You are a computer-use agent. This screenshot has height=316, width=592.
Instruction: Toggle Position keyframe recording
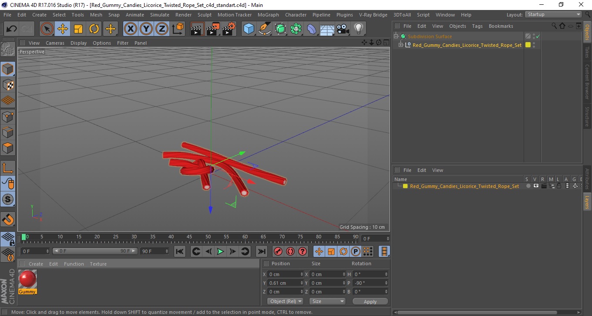tap(319, 251)
